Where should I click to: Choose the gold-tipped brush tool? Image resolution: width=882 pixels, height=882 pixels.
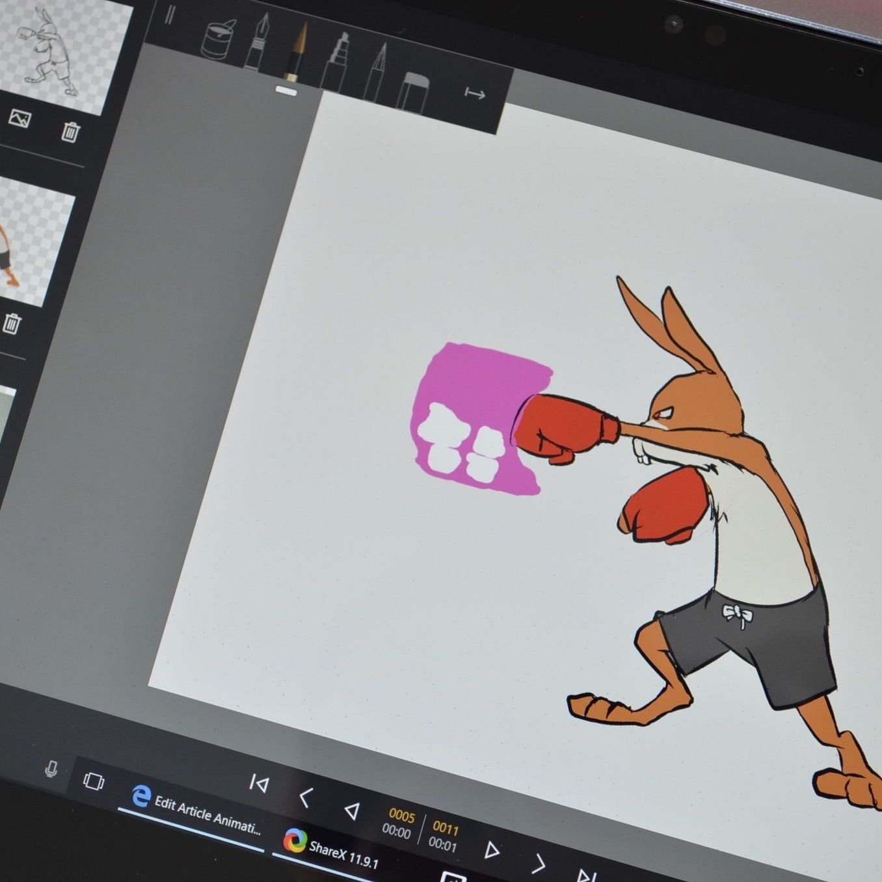pyautogui.click(x=297, y=52)
